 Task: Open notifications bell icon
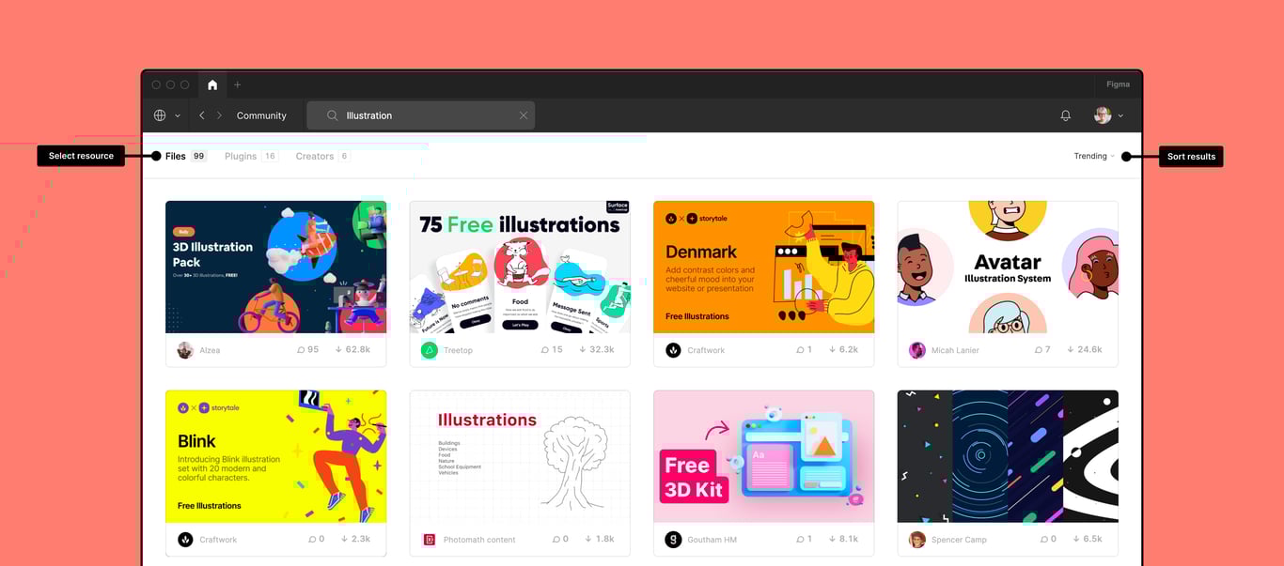1066,115
